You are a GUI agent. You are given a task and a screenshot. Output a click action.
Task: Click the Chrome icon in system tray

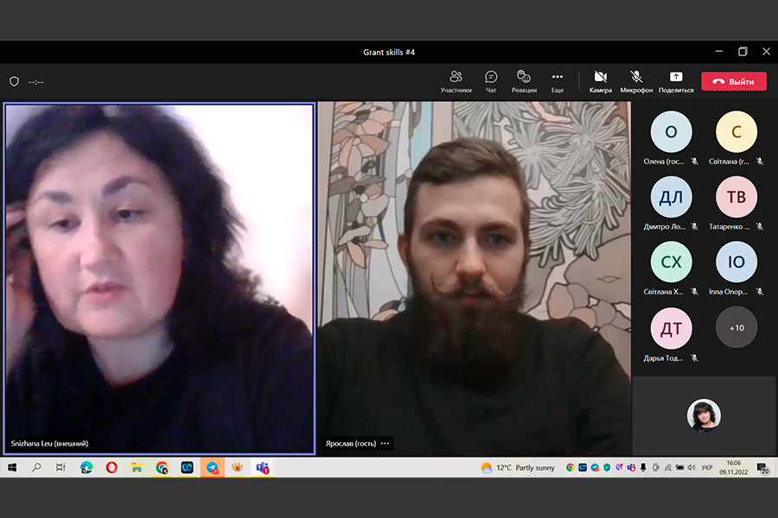(x=571, y=467)
